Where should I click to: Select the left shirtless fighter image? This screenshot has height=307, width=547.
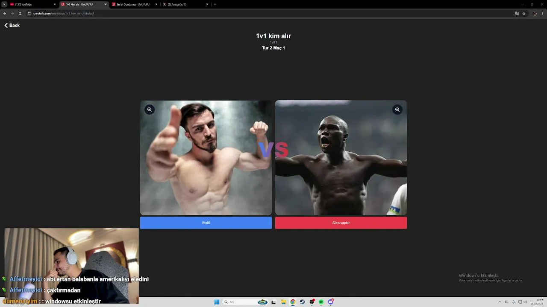pyautogui.click(x=206, y=158)
